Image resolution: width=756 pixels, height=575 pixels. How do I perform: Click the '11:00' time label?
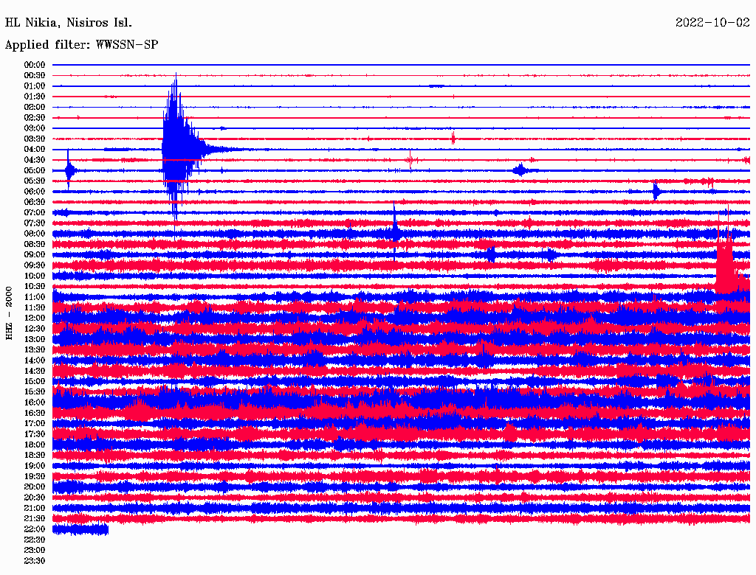pos(34,297)
